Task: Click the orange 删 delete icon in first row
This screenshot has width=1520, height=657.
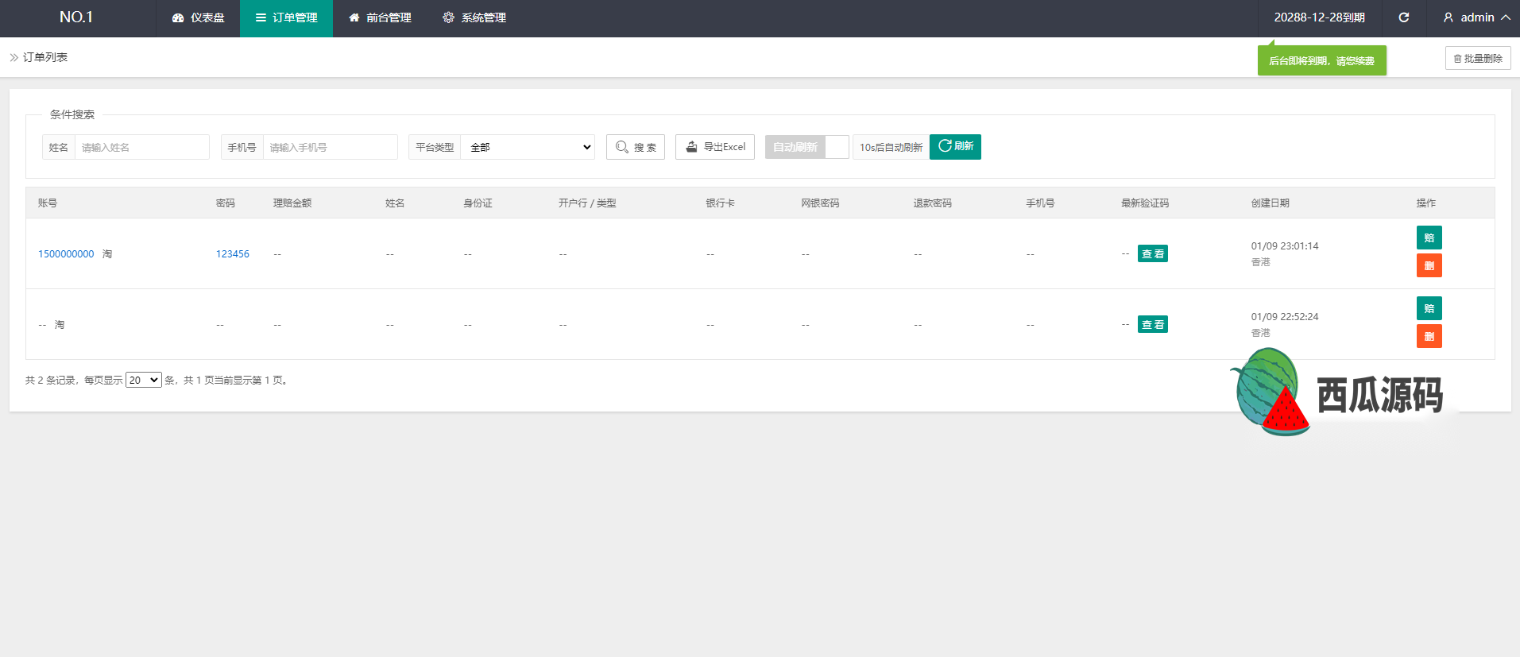Action: 1429,265
